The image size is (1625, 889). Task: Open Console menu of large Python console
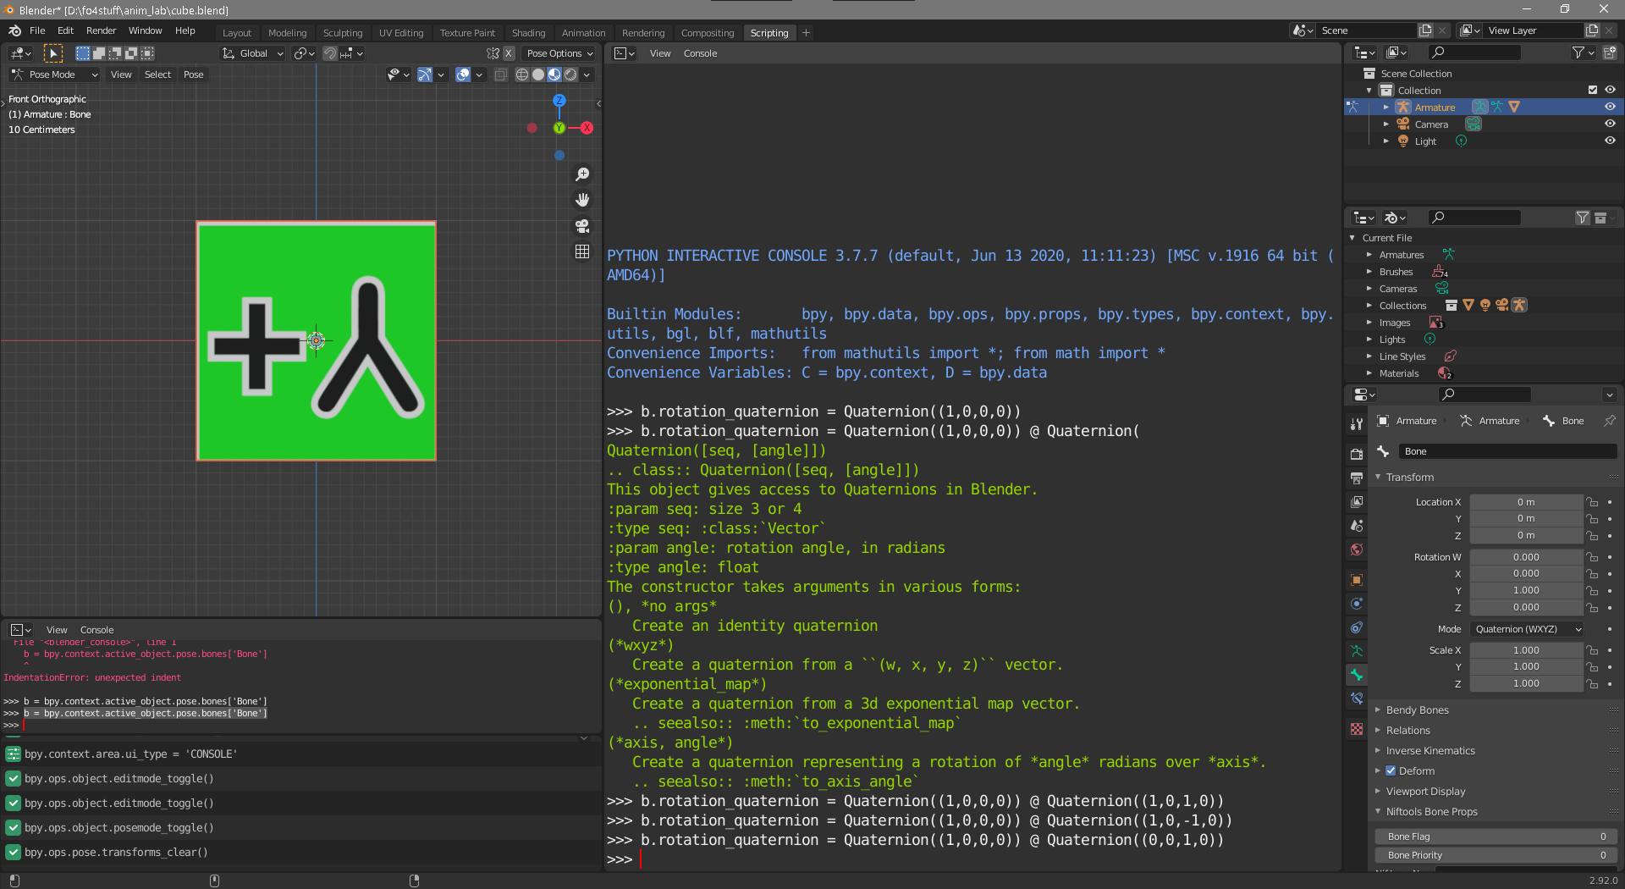[x=700, y=53]
